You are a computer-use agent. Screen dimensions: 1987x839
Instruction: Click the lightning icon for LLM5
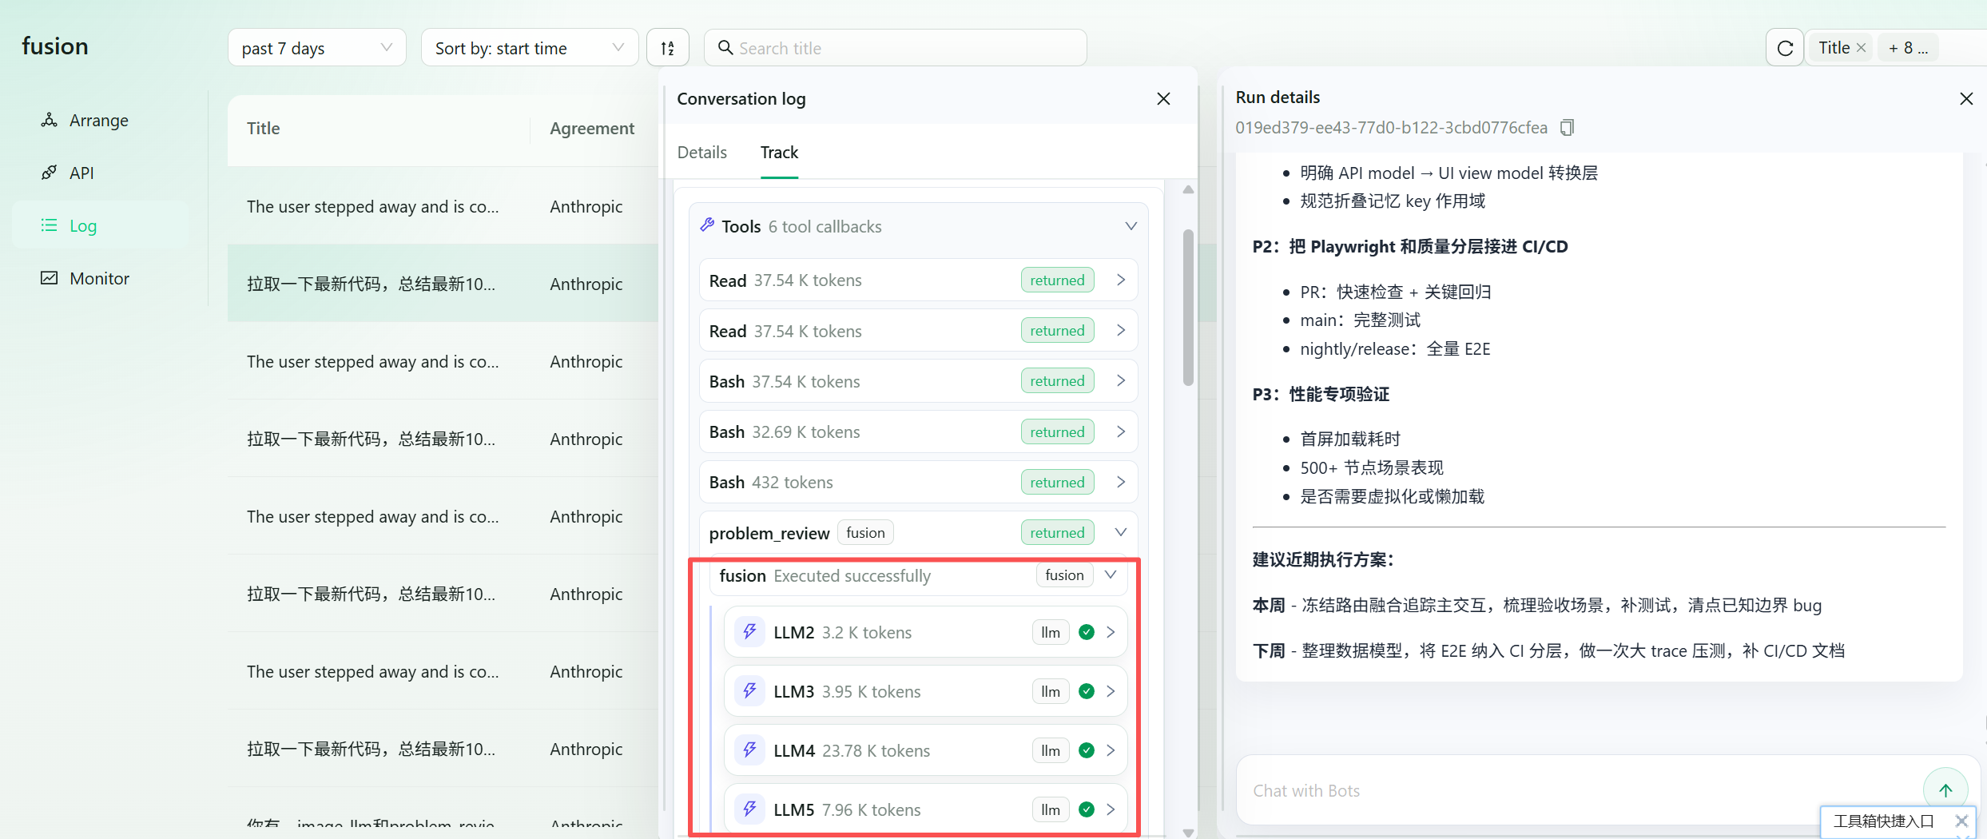pyautogui.click(x=749, y=809)
